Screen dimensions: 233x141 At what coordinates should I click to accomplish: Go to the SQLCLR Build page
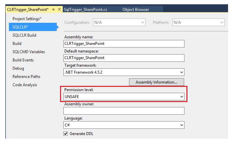tap(24, 35)
